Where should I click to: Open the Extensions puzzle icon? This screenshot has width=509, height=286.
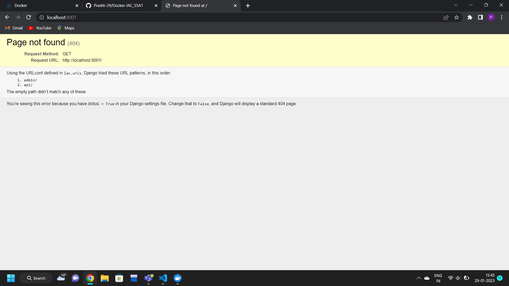point(470,17)
